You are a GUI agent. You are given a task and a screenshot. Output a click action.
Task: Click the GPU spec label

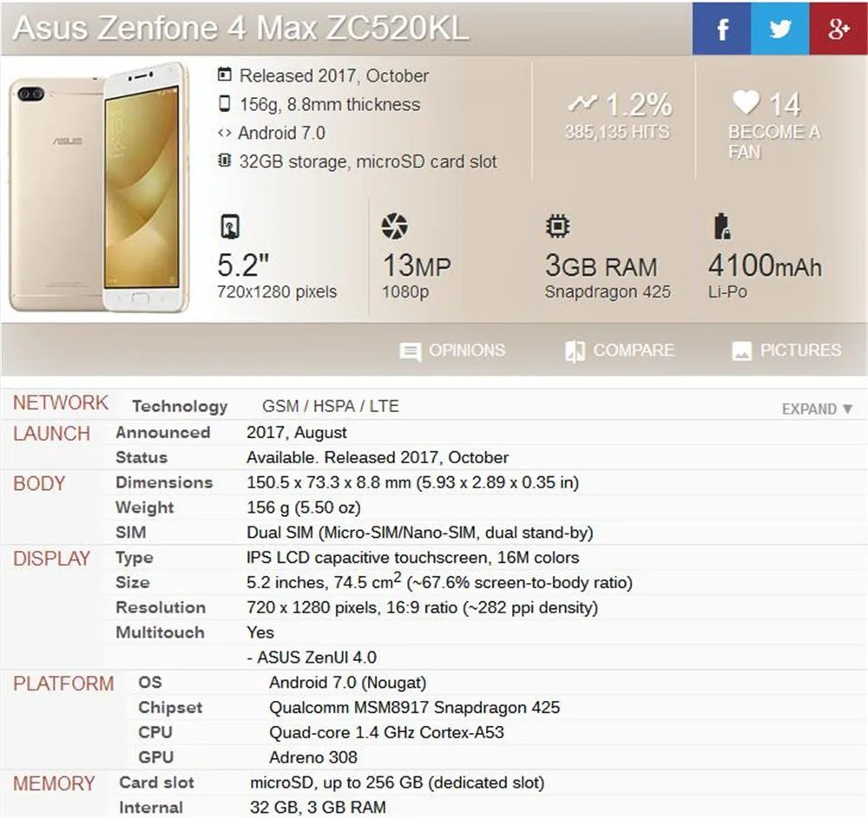tap(155, 757)
